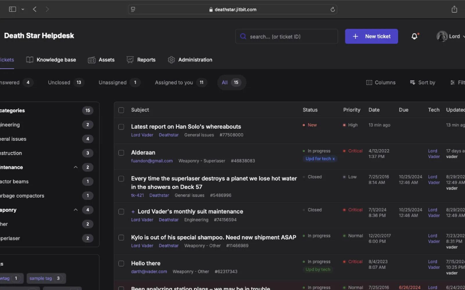
Task: Open the Alderaan ticket
Action: tap(143, 153)
